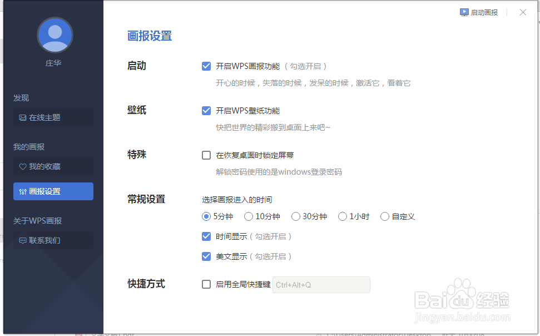Image resolution: width=540 pixels, height=336 pixels.
Task: Click the hint 解锁密码使用的是windows登录密码
Action: point(279,172)
